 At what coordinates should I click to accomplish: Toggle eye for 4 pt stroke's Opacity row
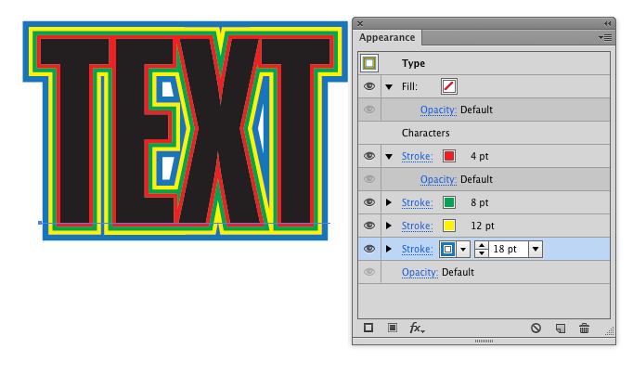pos(369,179)
